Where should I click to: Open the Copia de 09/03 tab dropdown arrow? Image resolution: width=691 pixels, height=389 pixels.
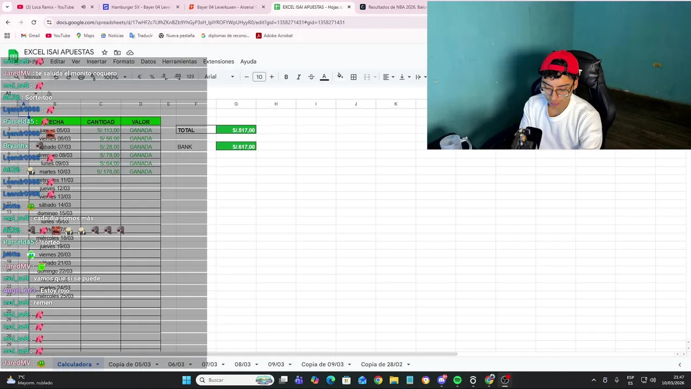coord(350,365)
